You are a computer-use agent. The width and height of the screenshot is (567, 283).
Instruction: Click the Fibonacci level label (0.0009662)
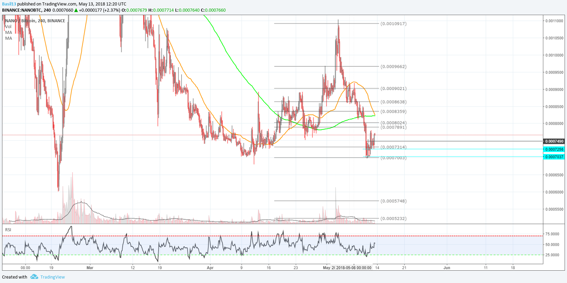click(x=394, y=66)
